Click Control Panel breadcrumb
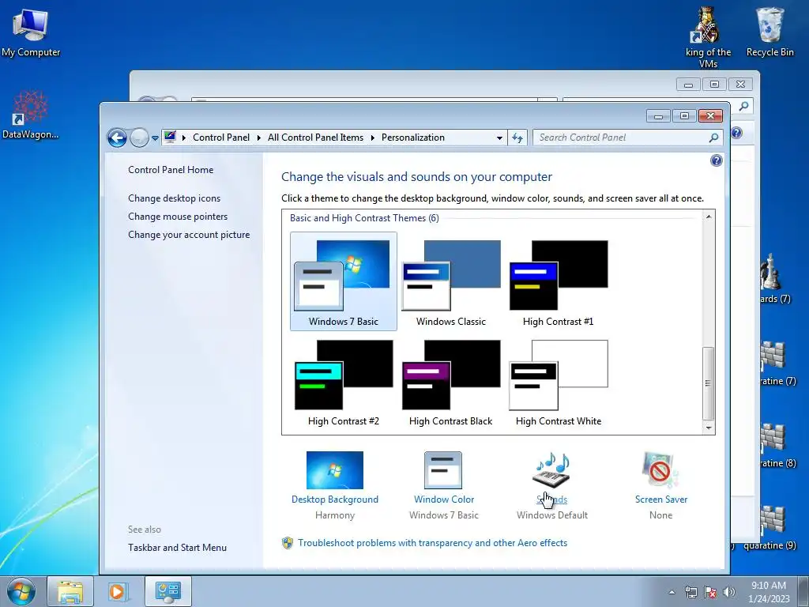The image size is (809, 607). pos(221,138)
